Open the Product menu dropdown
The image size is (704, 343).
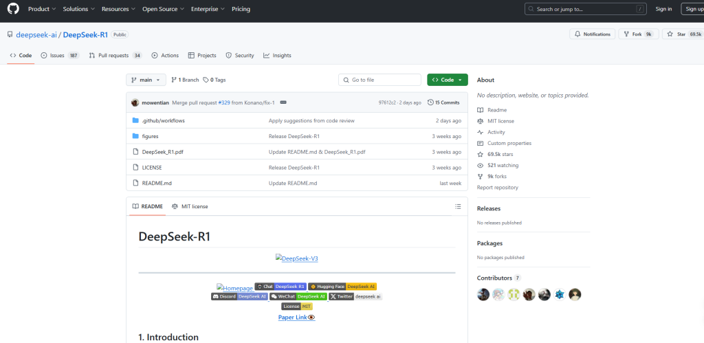42,9
